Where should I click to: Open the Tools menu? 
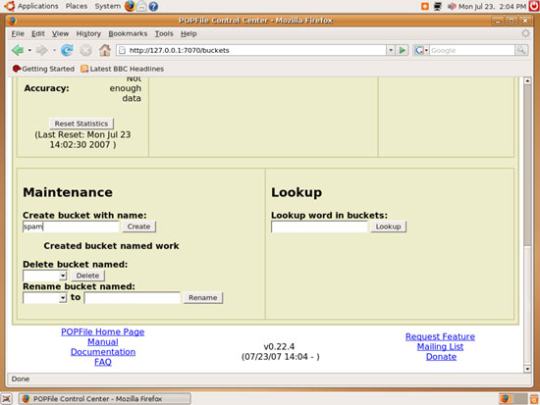pyautogui.click(x=164, y=33)
